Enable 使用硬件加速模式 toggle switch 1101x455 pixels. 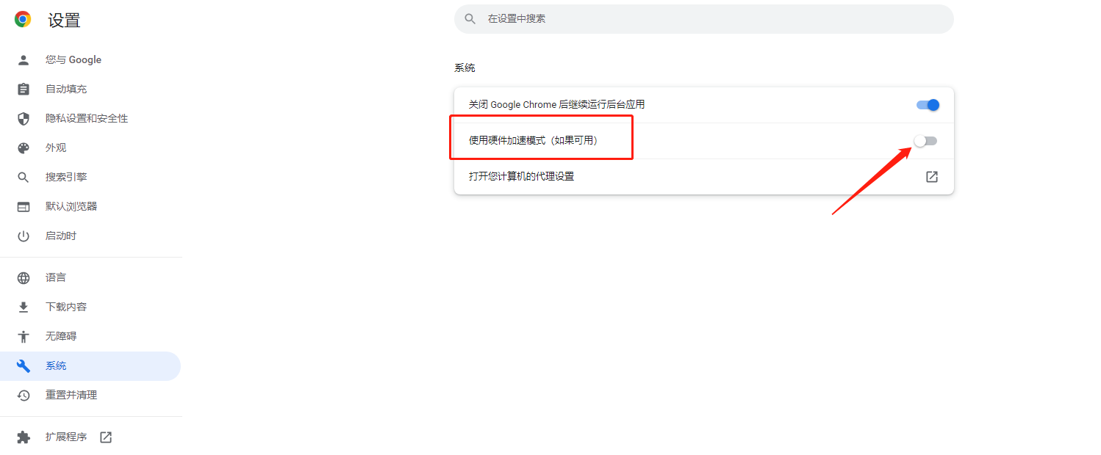pyautogui.click(x=926, y=141)
